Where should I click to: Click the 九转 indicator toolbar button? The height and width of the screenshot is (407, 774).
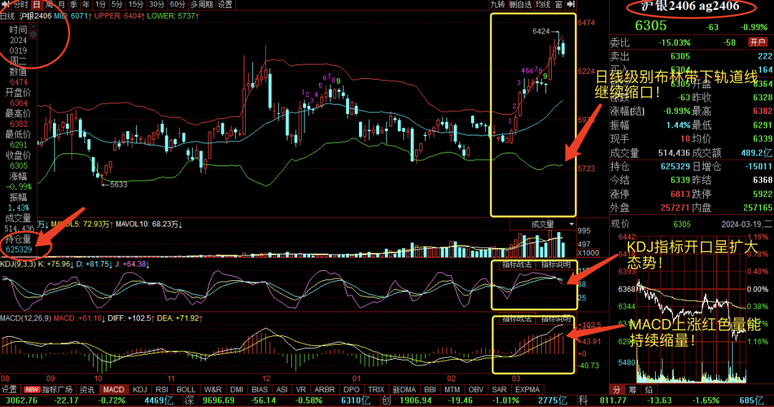498,4
